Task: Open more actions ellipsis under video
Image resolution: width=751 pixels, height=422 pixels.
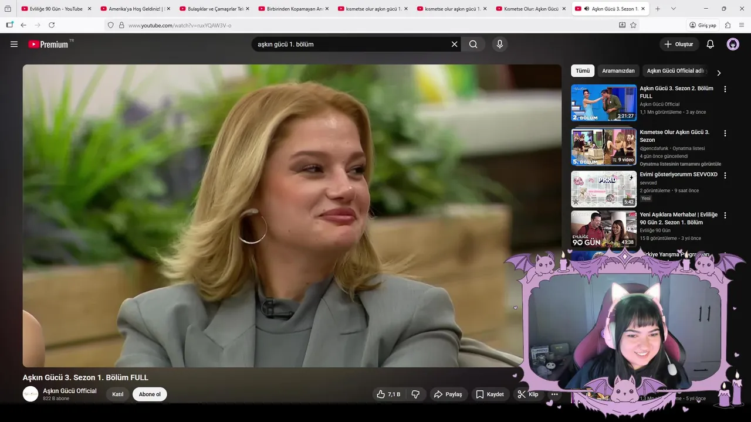Action: click(554, 394)
